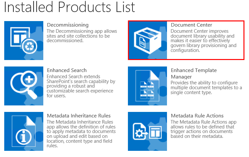
Task: Select the Metadata Rule Actions gear icon
Action: 147,131
